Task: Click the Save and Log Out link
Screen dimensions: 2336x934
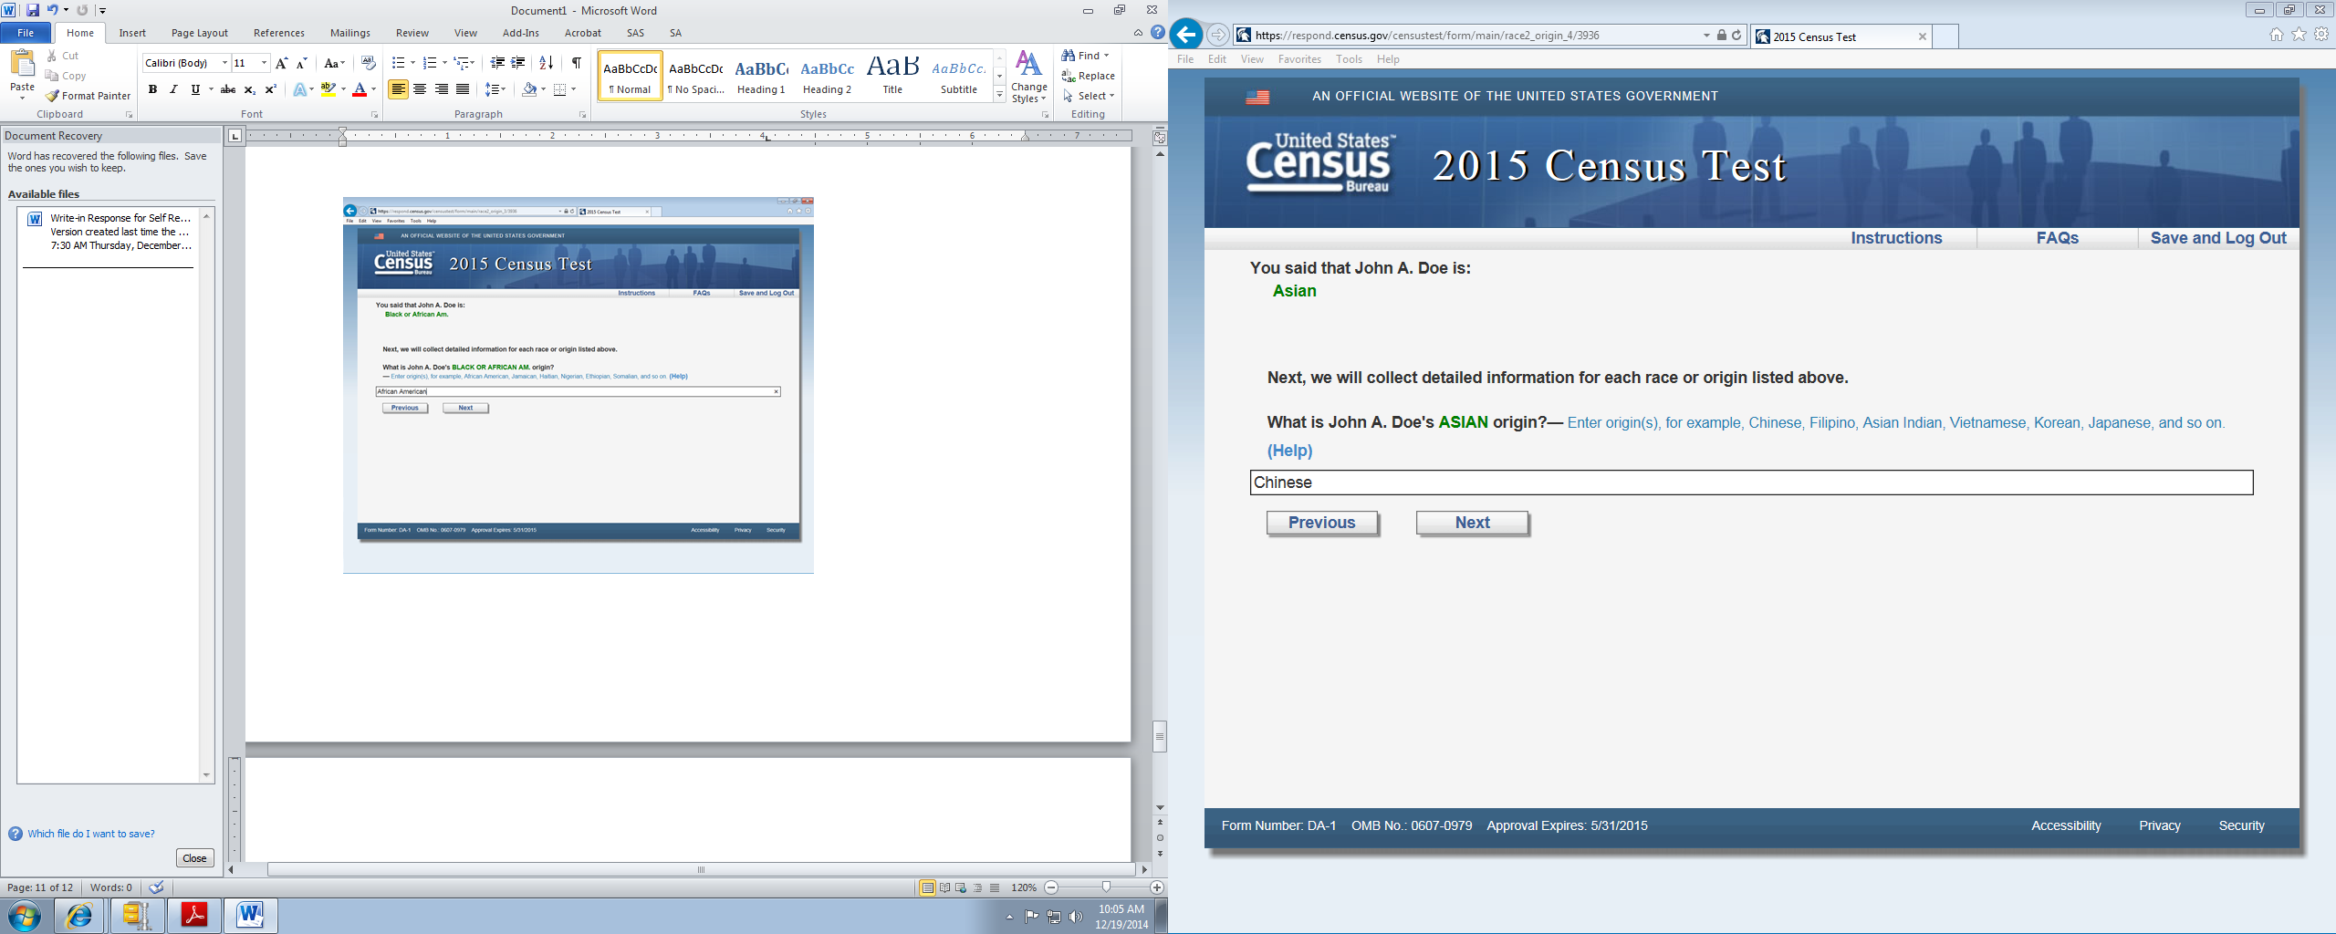Action: tap(2217, 238)
